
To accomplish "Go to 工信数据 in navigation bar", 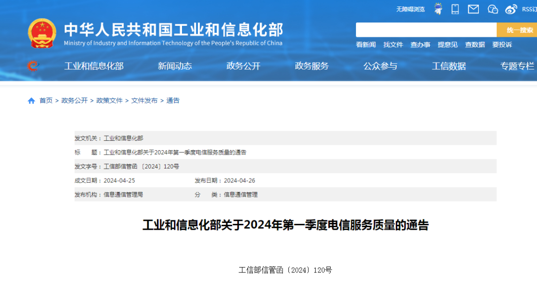I will tap(448, 66).
